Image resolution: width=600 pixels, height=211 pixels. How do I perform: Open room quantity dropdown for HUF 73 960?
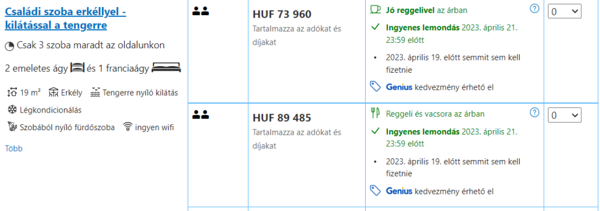coord(564,12)
